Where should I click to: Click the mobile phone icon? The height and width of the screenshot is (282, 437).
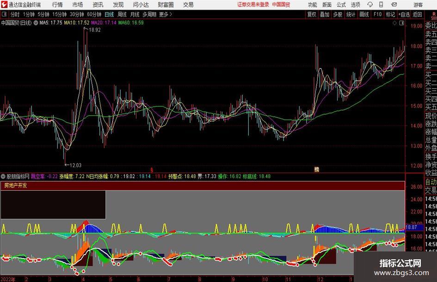[x=381, y=5]
